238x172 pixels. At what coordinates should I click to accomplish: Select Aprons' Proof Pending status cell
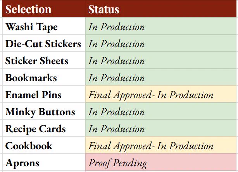(x=161, y=162)
